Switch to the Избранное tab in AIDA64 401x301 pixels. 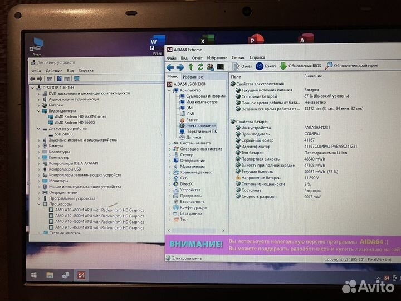pyautogui.click(x=193, y=76)
